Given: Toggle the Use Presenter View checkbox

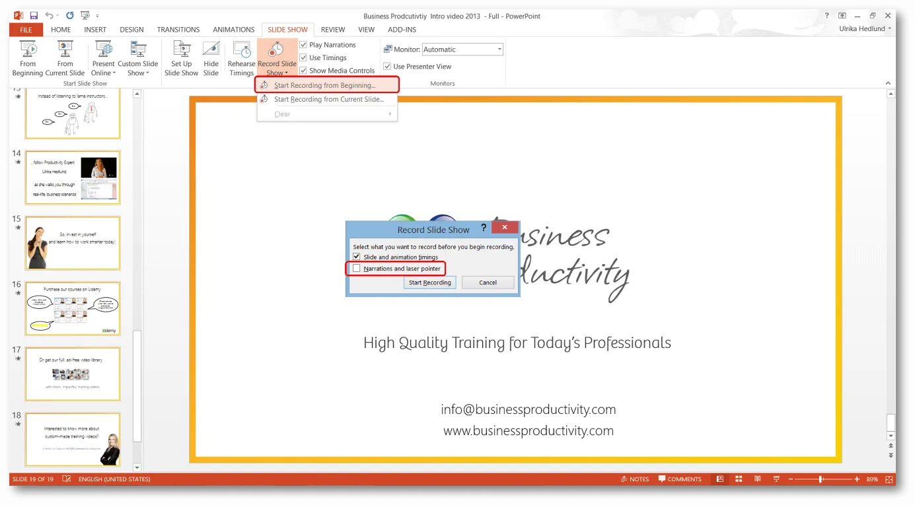Looking at the screenshot, I should point(388,66).
